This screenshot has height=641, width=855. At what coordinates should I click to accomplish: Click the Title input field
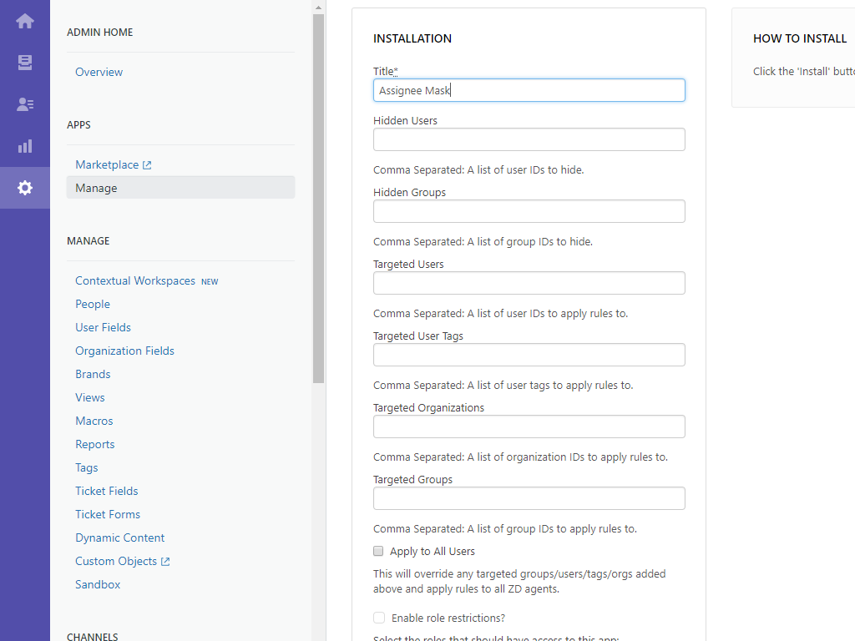[529, 90]
